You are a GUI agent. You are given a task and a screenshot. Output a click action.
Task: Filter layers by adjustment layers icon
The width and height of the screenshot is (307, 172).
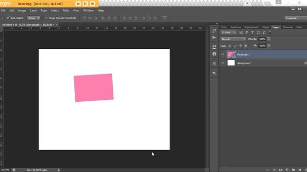coord(247,32)
